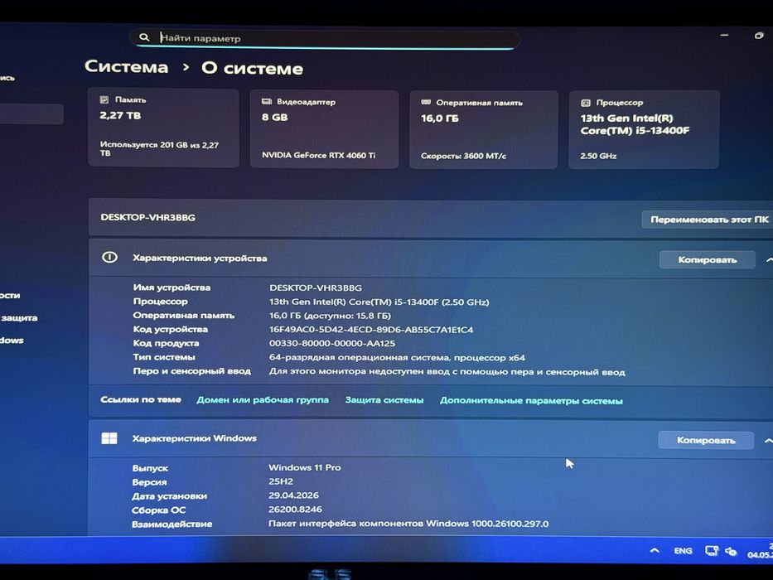Click the "Windows 11 Pro" edition value
The image size is (773, 580).
click(x=305, y=467)
